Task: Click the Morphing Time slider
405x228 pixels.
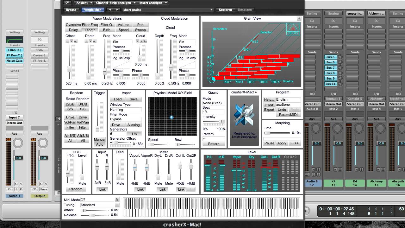Action: 277,133
